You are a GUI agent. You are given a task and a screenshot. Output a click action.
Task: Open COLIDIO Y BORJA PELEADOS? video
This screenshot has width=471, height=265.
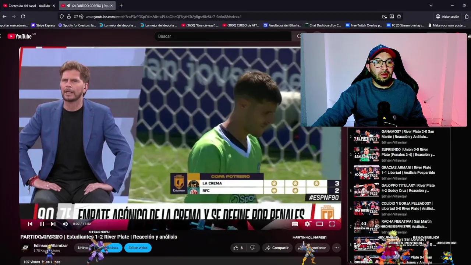(x=408, y=206)
